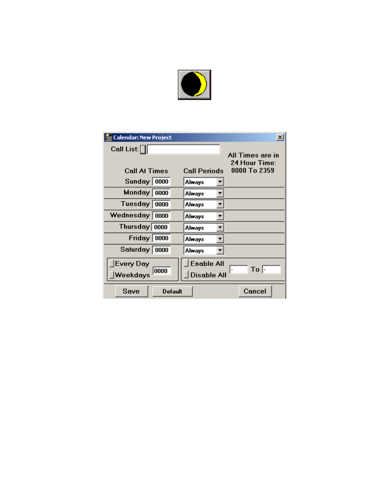This screenshot has width=389, height=504.
Task: Click the Calendar window title bar icon
Action: tap(109, 138)
